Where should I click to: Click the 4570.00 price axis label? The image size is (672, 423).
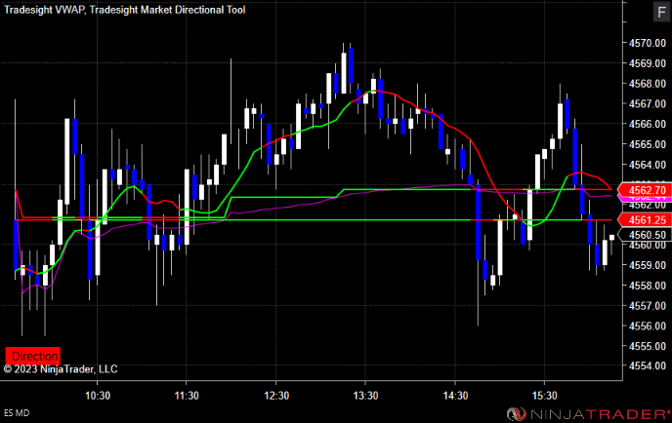648,43
